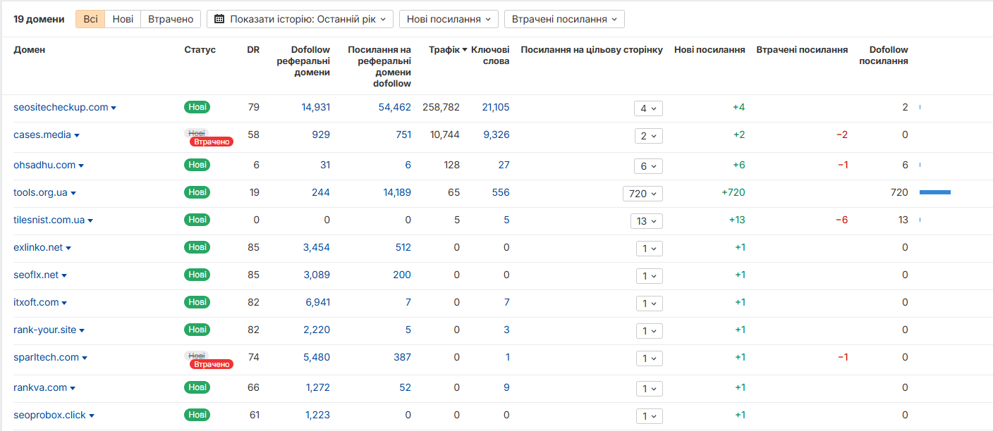This screenshot has width=993, height=431.
Task: Open the Нові посилання filter dropdown
Action: click(x=449, y=19)
